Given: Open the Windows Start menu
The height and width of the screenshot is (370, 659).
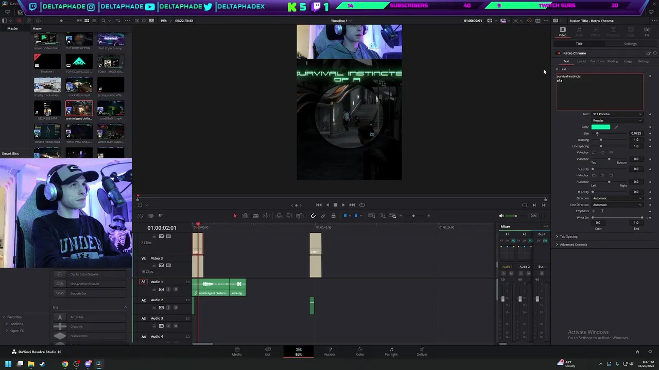Looking at the screenshot, I should (x=8, y=364).
